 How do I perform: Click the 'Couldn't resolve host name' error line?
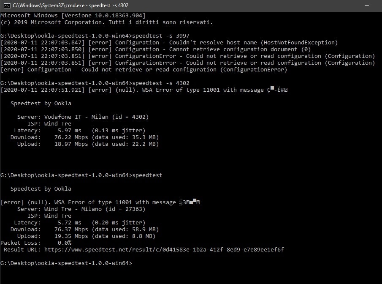[x=169, y=42]
